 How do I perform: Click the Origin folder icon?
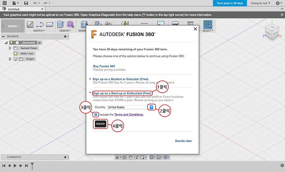point(21,59)
